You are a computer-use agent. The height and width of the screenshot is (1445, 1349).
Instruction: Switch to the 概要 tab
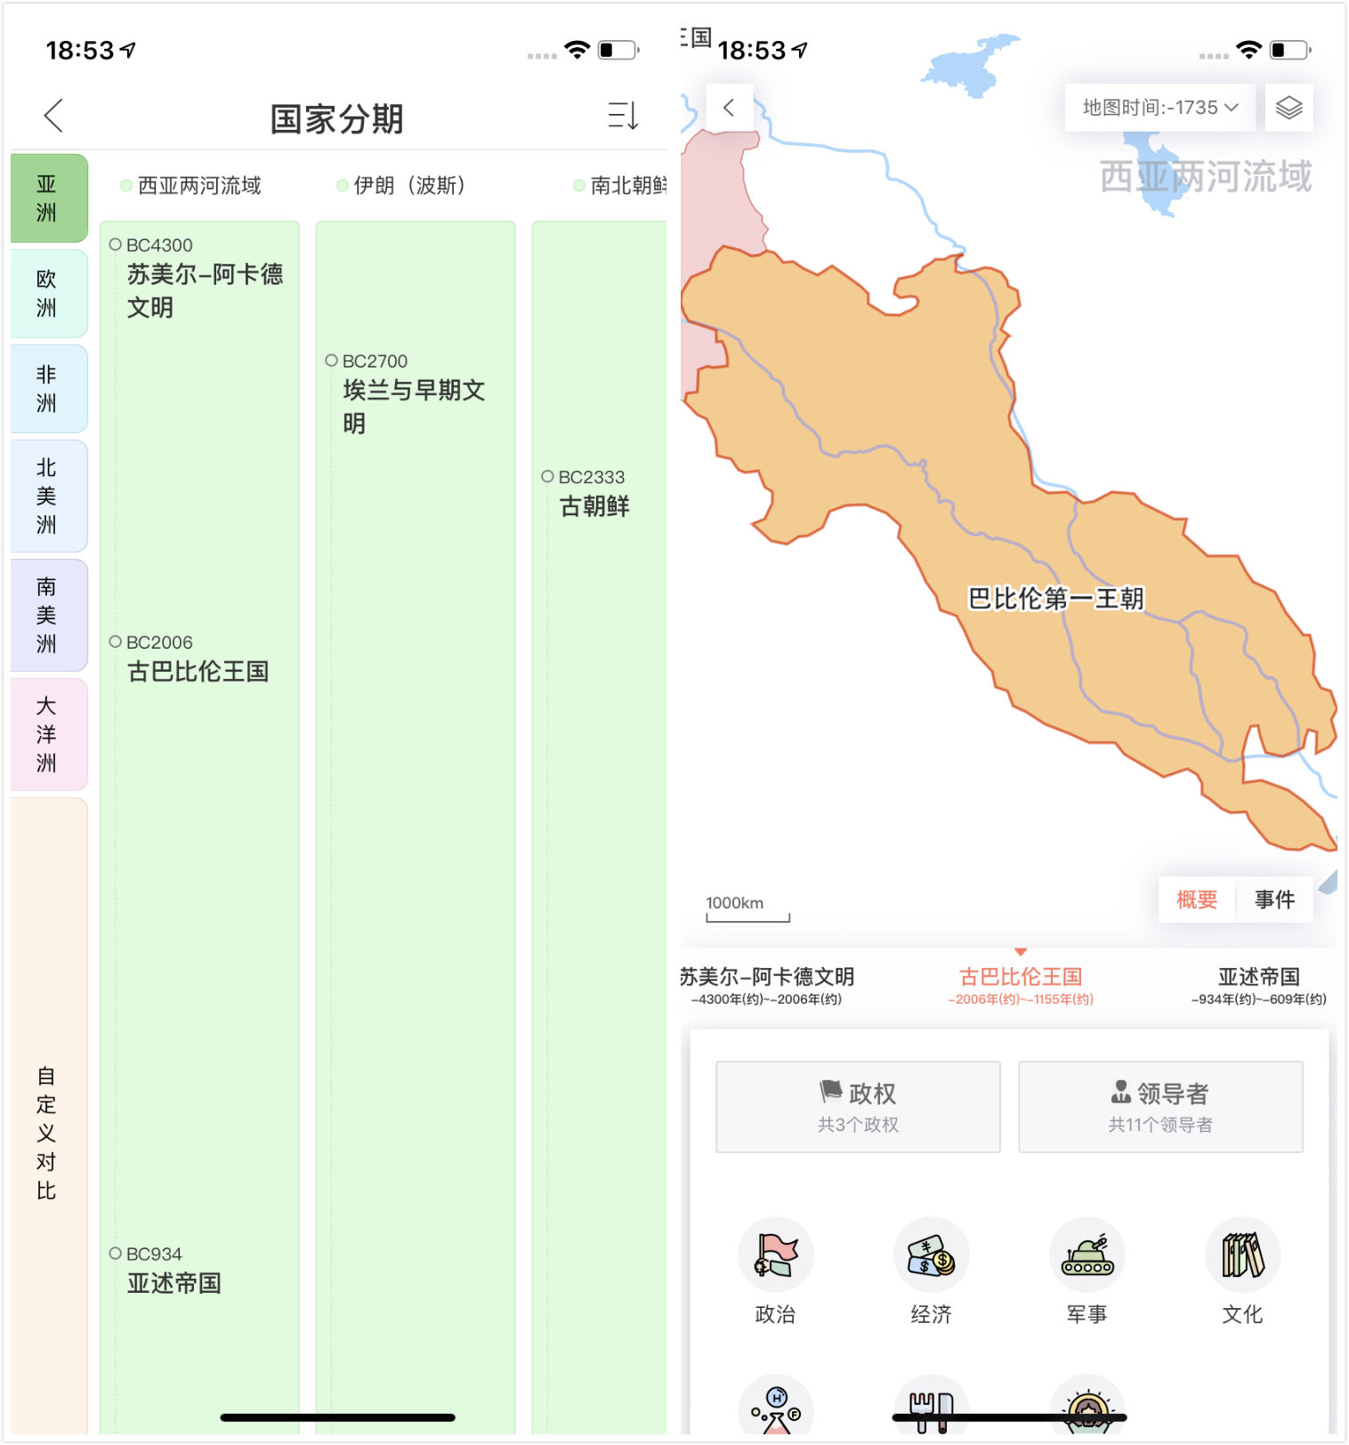pos(1197,900)
